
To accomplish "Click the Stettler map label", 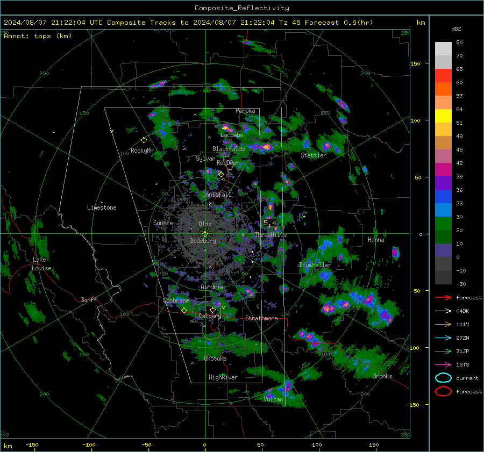I will [314, 155].
